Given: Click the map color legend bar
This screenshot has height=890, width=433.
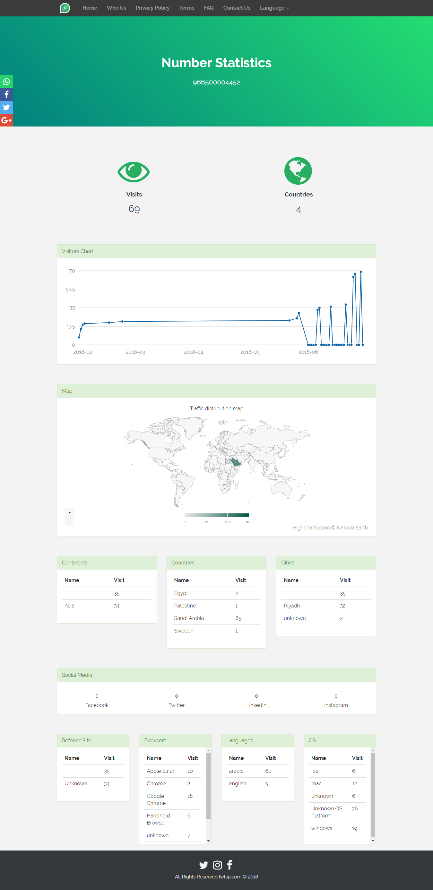Looking at the screenshot, I should [216, 515].
